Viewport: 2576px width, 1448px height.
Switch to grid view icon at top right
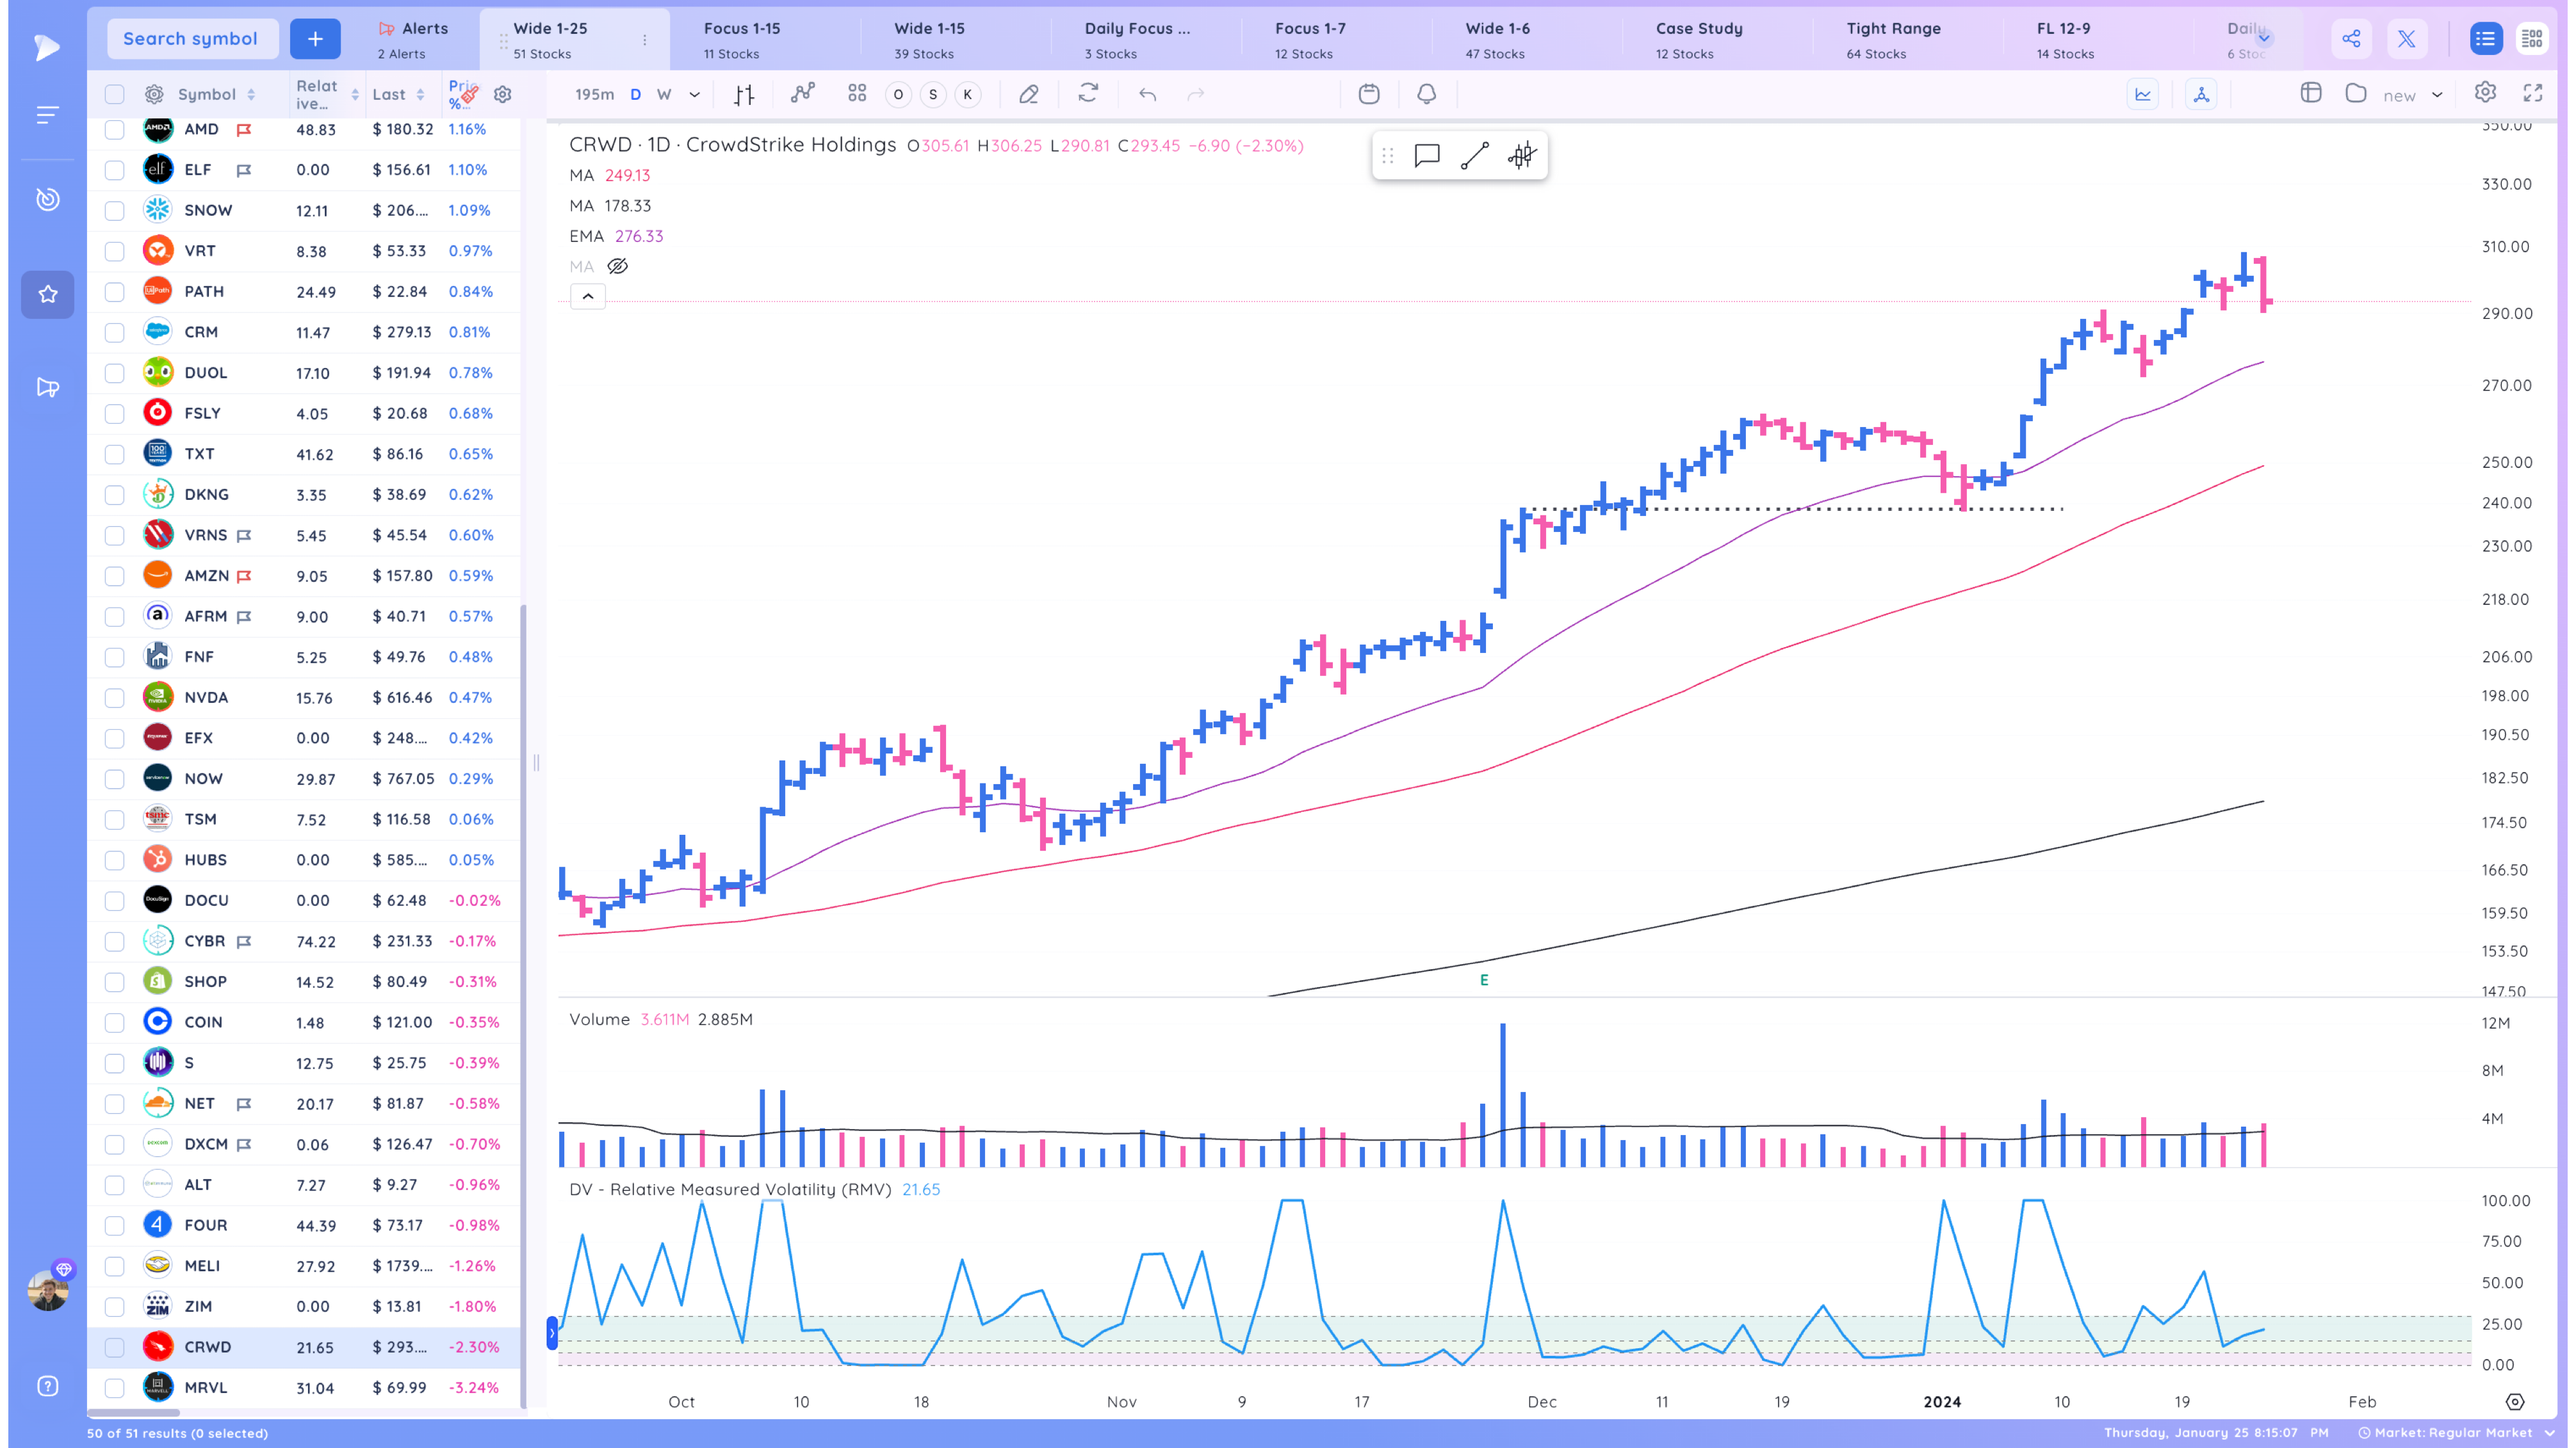pos(2532,39)
